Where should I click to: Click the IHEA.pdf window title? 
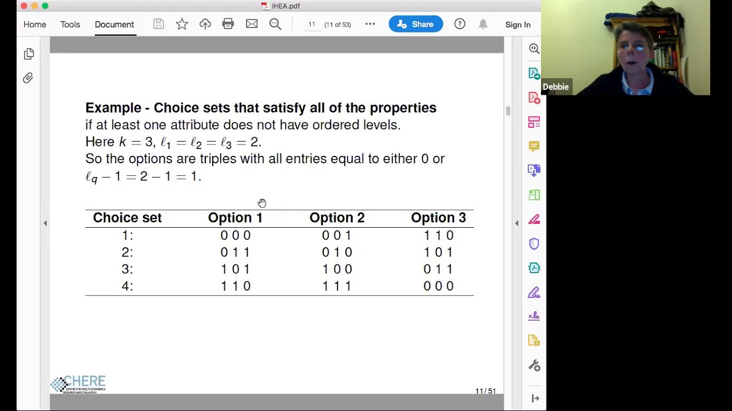pos(285,6)
